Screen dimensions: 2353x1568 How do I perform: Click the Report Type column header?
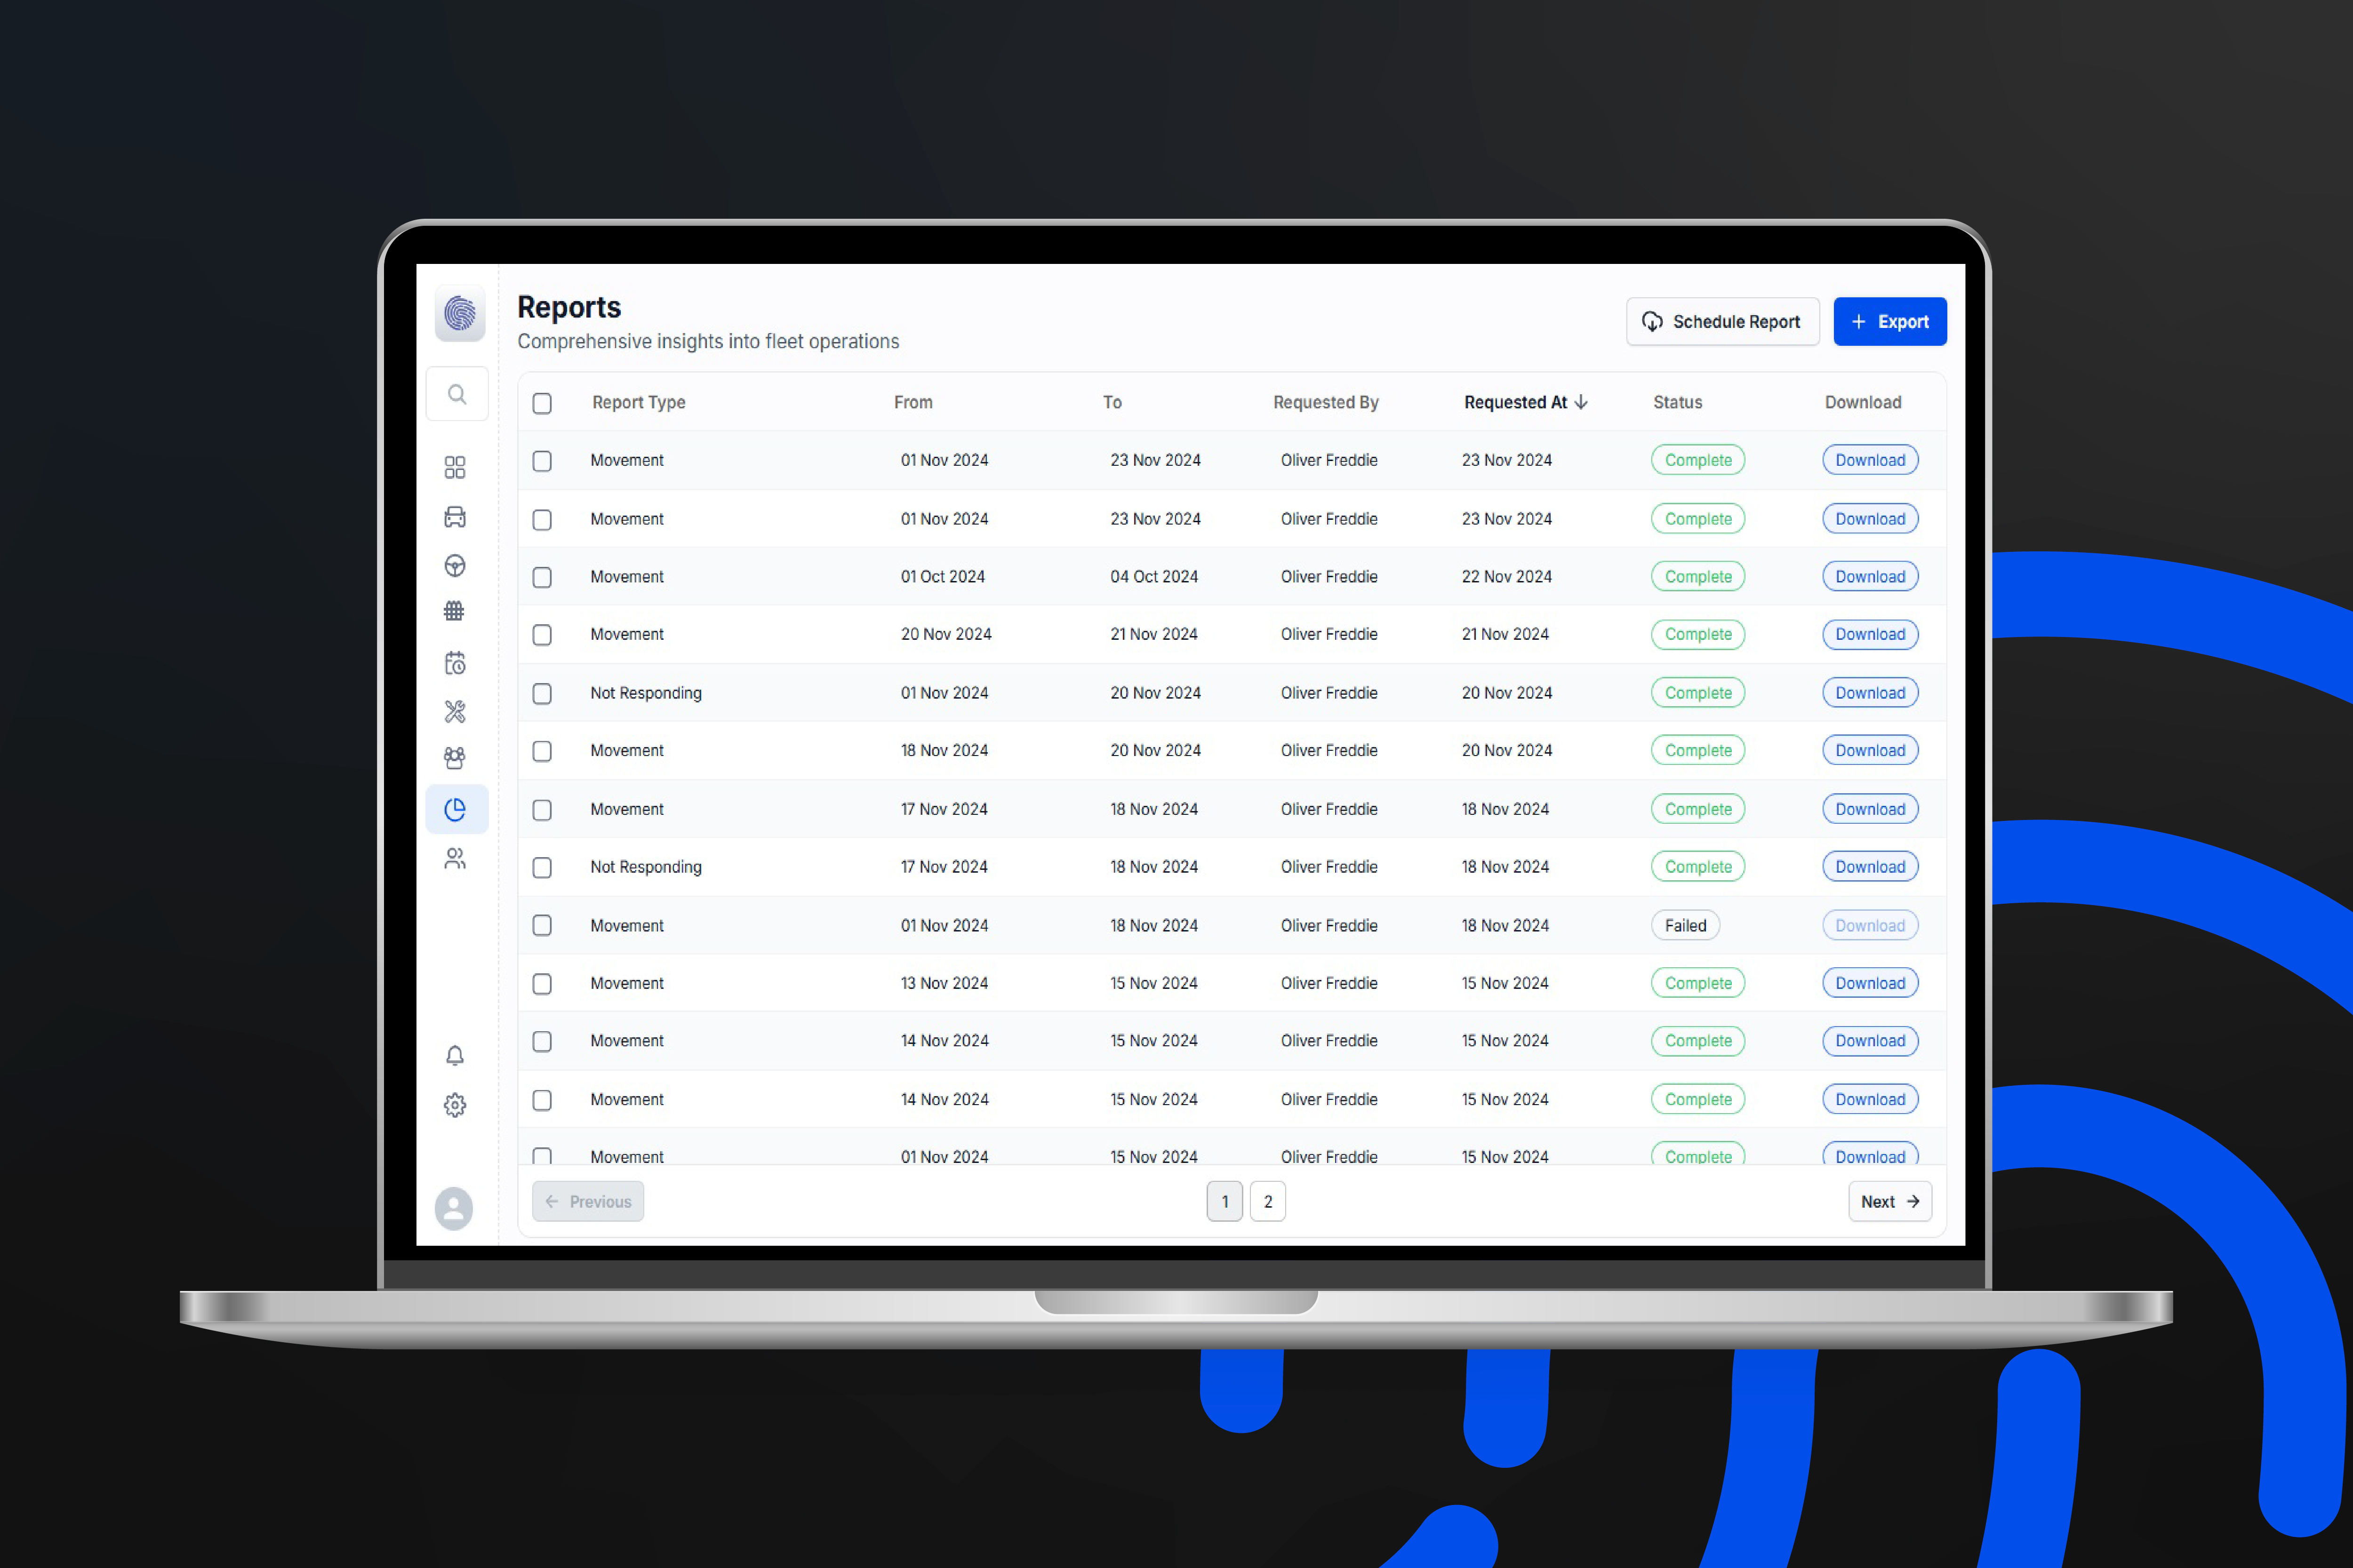tap(638, 402)
